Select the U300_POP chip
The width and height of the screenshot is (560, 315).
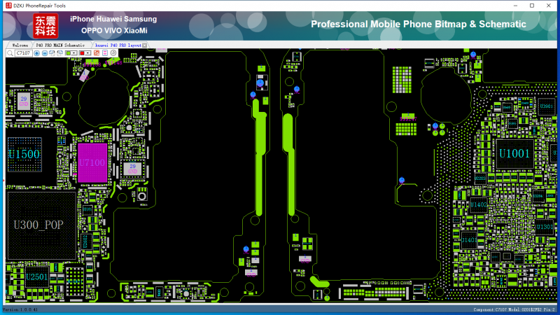(x=41, y=225)
